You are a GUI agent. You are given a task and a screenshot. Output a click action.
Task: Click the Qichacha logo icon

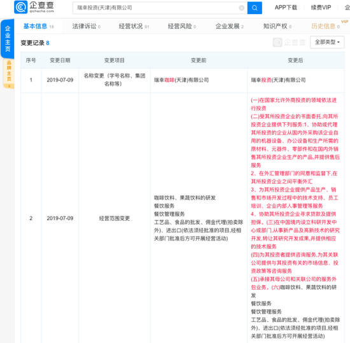21,7
